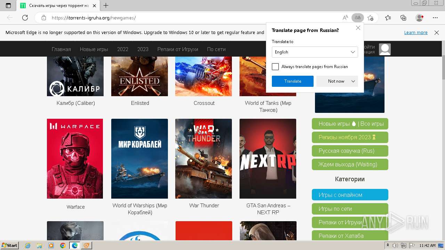Screen dimensions: 445x250
Task: Go to the 'Главная' nav item
Action: click(61, 49)
